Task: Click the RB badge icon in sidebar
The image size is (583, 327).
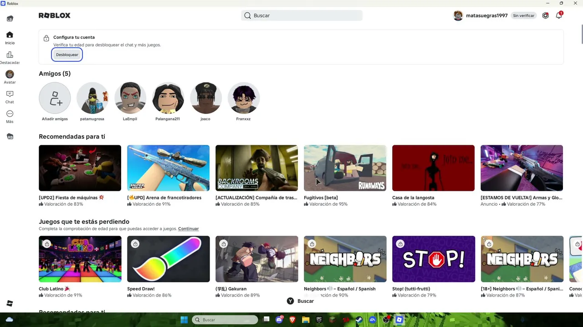Action: pos(10,137)
